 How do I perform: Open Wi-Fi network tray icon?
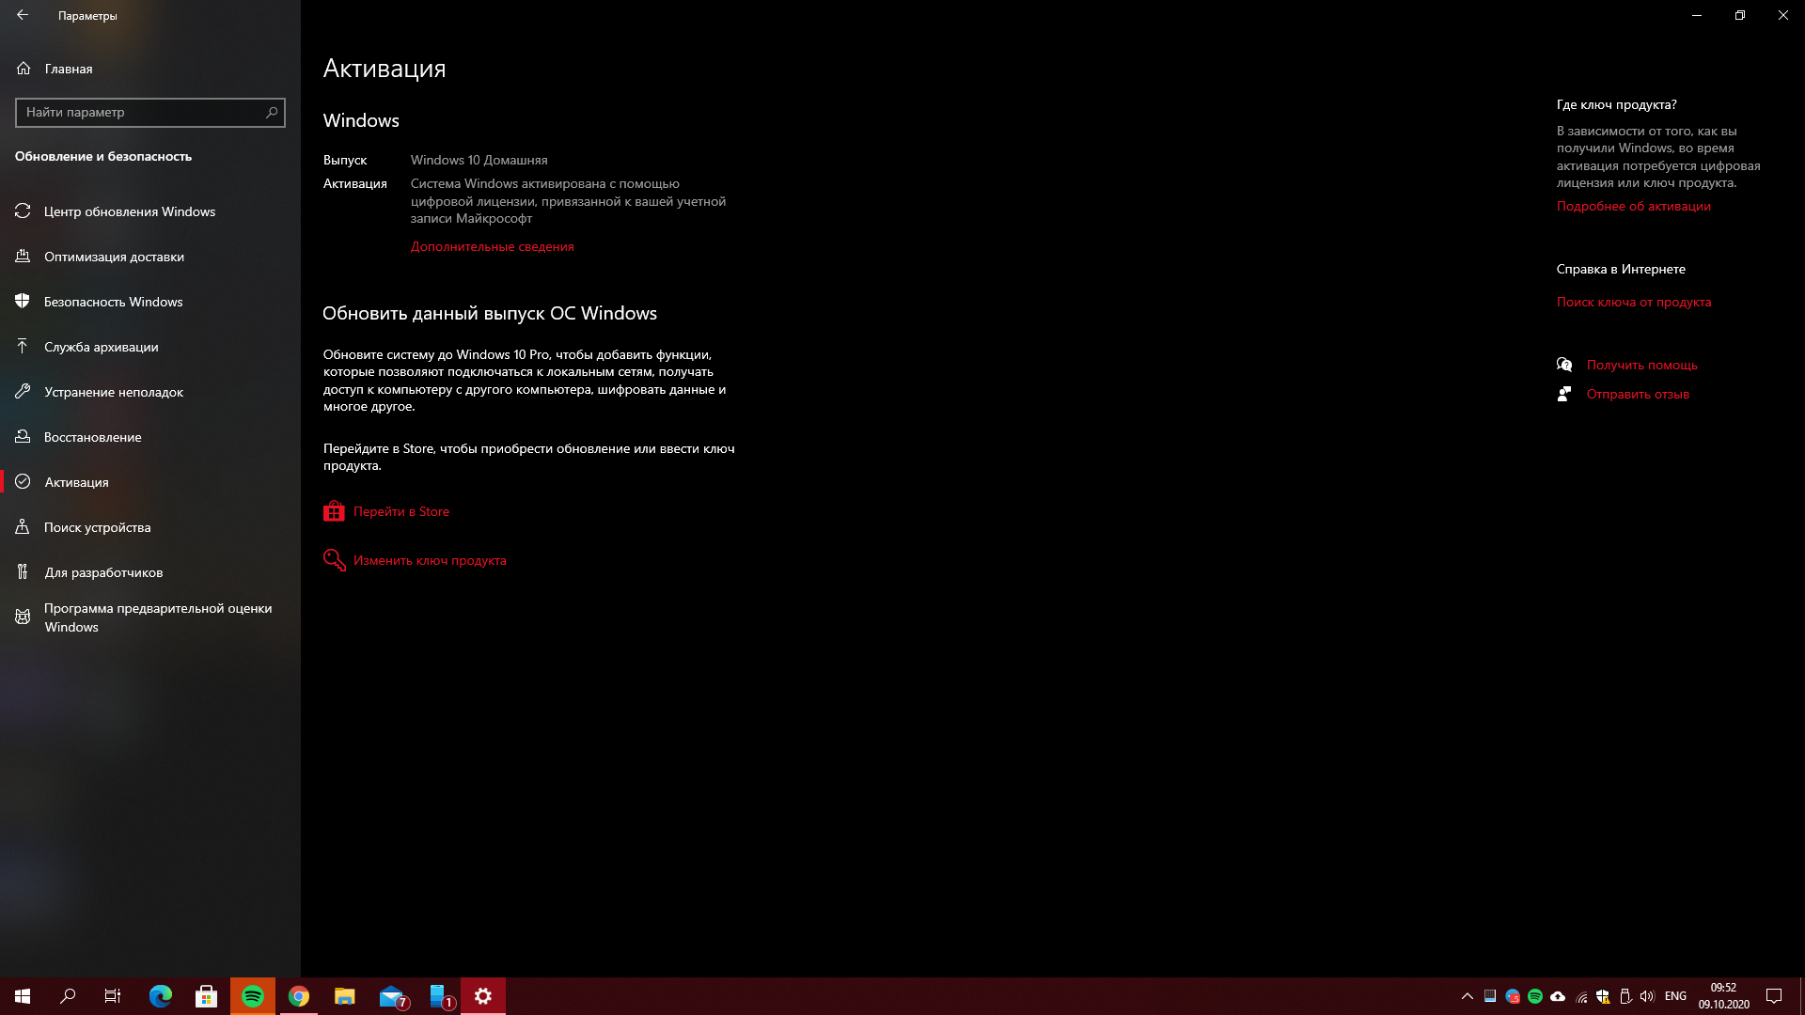point(1581,996)
